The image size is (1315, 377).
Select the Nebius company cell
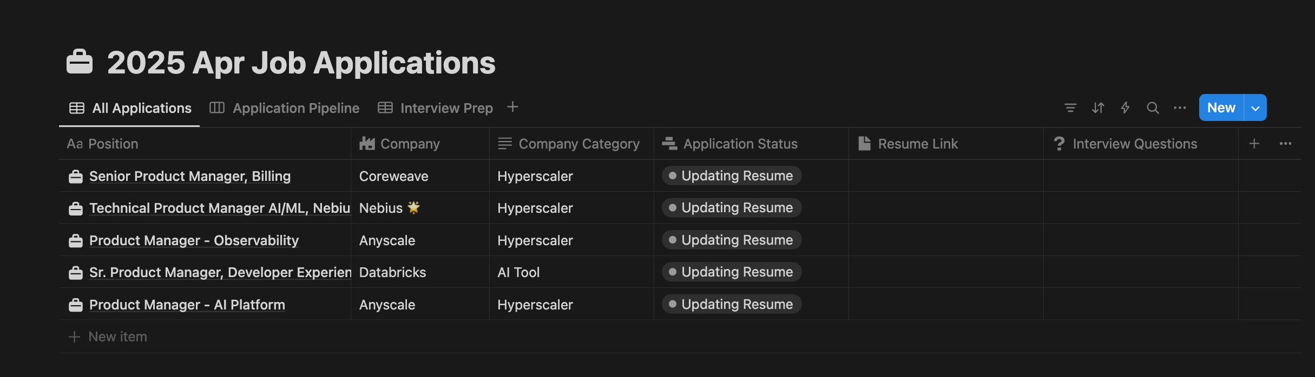point(420,208)
